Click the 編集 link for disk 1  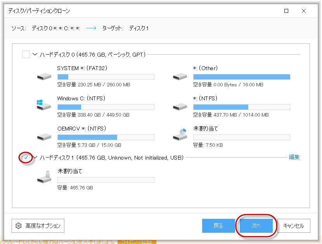[294, 157]
